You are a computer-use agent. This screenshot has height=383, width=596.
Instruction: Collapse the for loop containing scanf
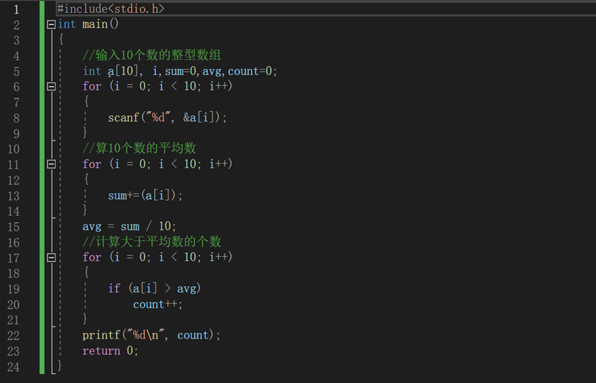coord(51,86)
